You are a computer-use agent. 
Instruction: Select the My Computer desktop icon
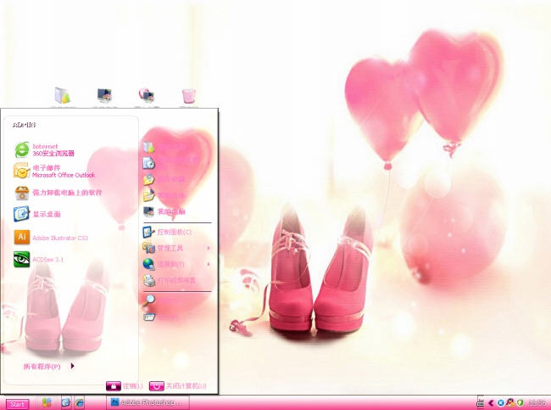pos(104,96)
